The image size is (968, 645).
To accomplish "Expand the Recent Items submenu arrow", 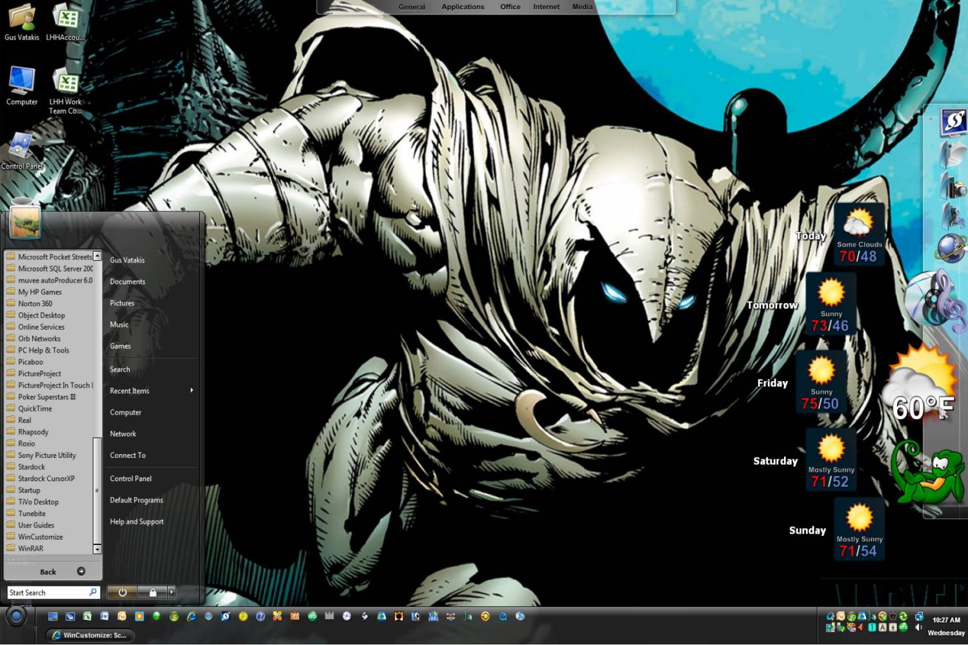I will coord(192,390).
